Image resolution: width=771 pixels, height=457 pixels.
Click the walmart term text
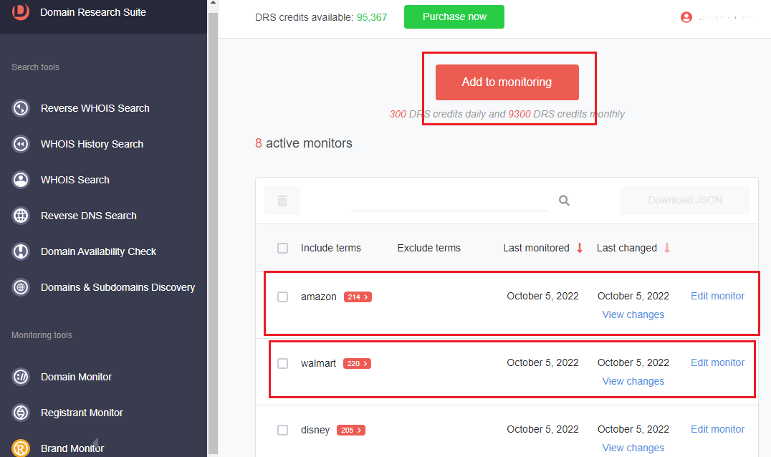(x=318, y=363)
